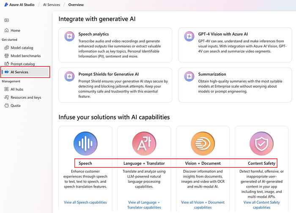Open All hubs under Management
The image size is (296, 213).
[17, 89]
